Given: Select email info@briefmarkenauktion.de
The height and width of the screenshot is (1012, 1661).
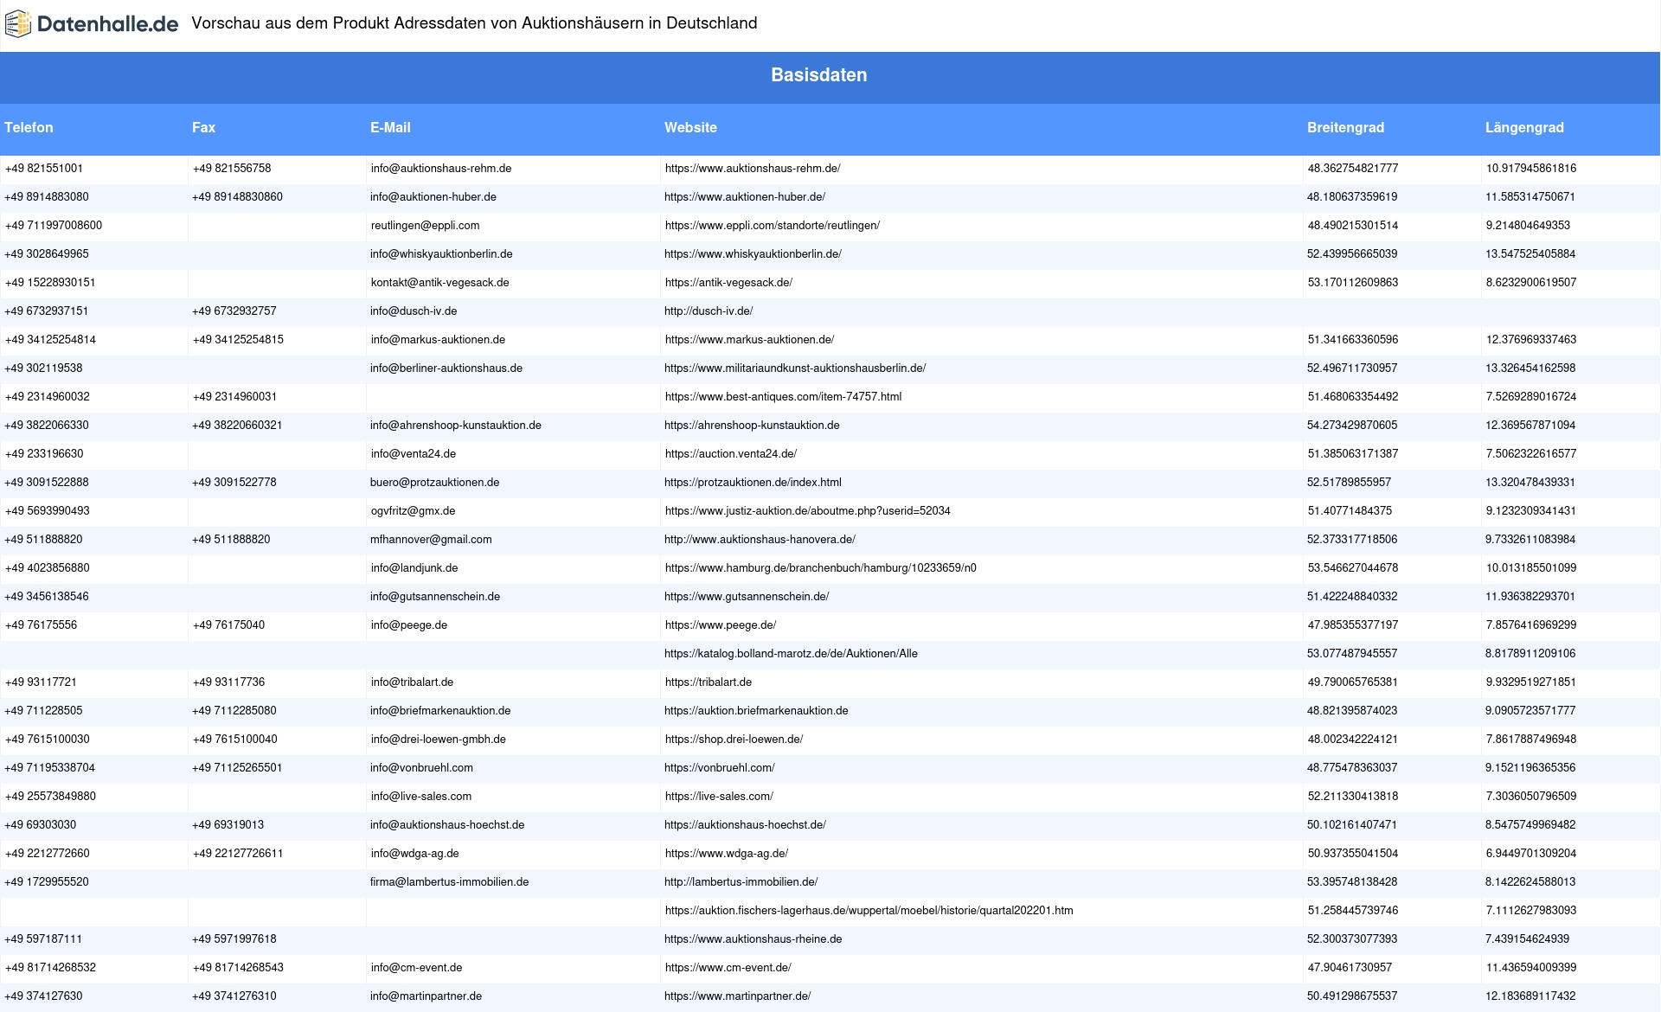Looking at the screenshot, I should click(440, 711).
